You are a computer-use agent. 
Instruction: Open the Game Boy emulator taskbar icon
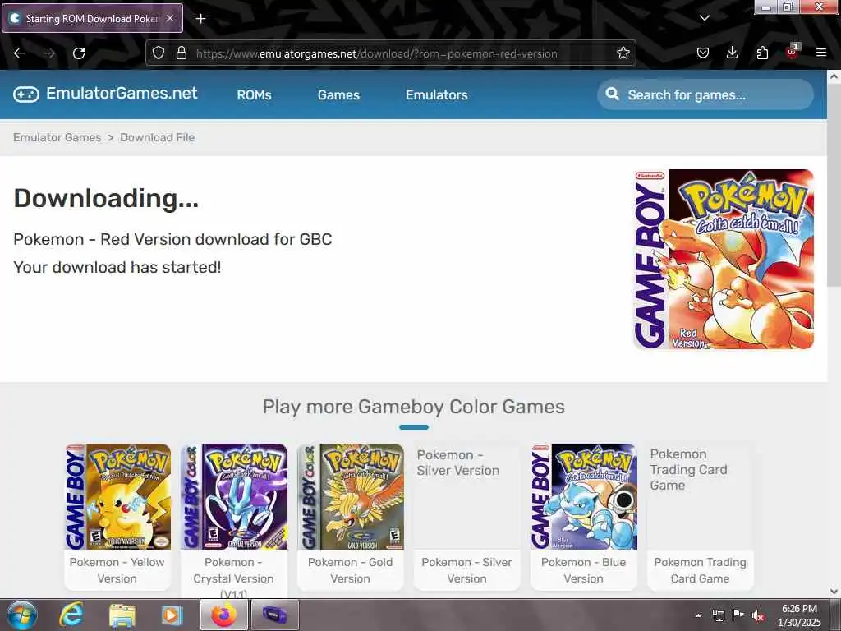click(274, 615)
